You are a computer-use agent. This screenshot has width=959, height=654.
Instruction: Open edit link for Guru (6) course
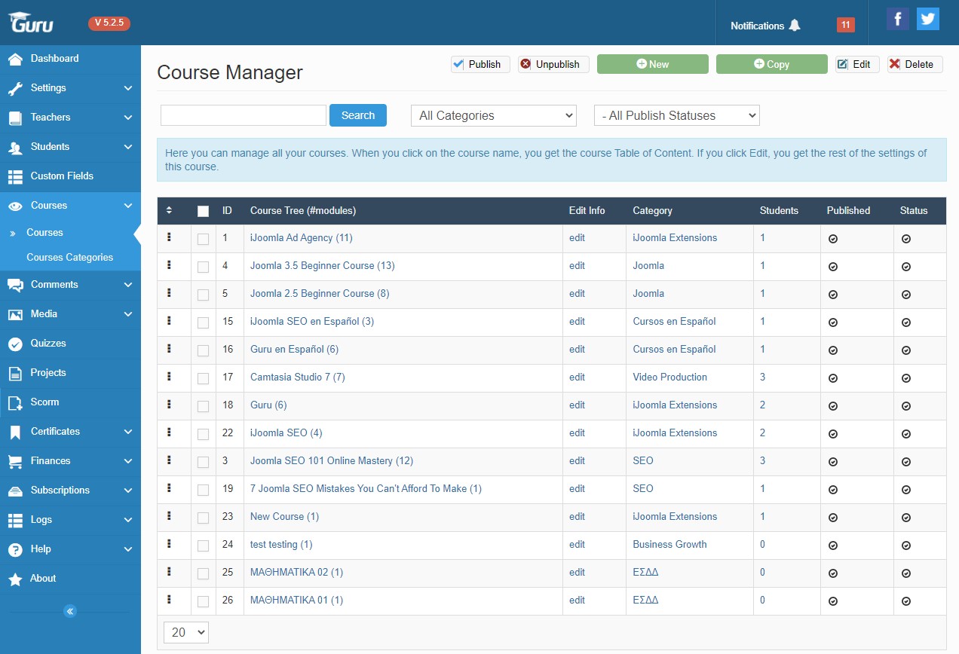577,405
